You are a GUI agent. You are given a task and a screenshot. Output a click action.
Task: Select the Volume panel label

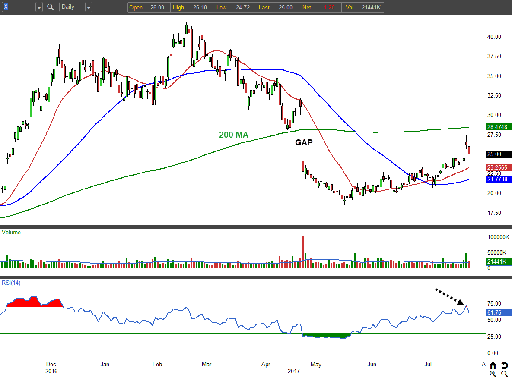pos(11,232)
